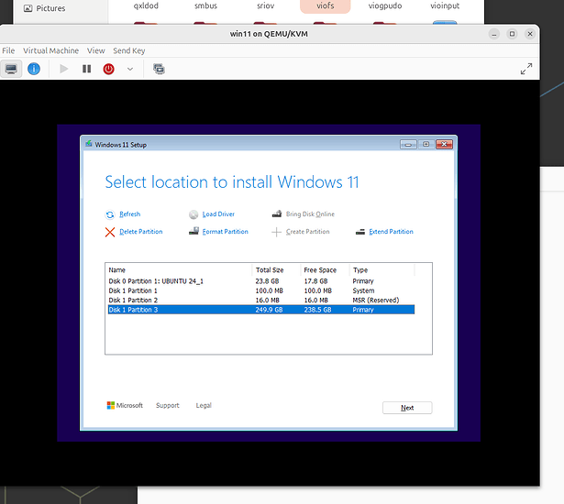Image resolution: width=564 pixels, height=504 pixels.
Task: Click the Bring Disk Online icon
Action: pos(277,214)
